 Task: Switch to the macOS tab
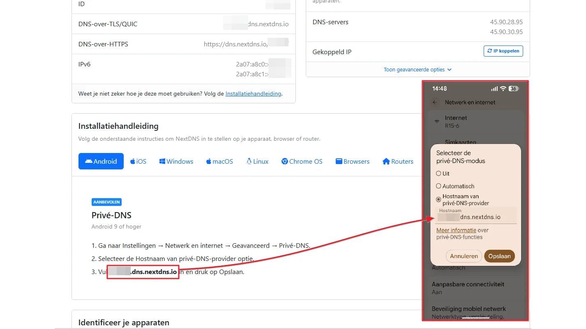219,161
